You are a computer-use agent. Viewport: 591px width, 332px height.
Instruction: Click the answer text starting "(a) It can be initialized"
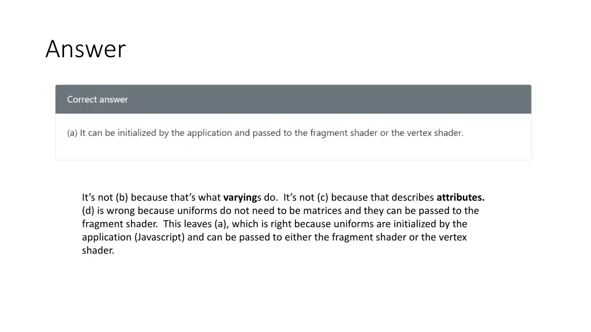click(265, 133)
